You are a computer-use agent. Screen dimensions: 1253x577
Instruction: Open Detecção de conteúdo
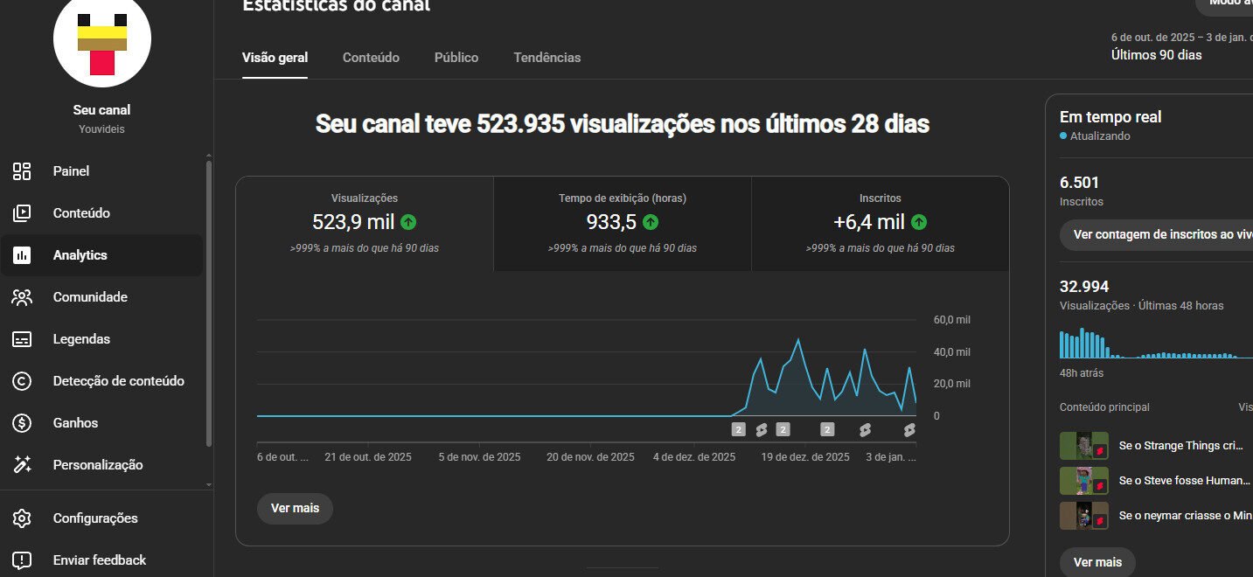click(119, 380)
